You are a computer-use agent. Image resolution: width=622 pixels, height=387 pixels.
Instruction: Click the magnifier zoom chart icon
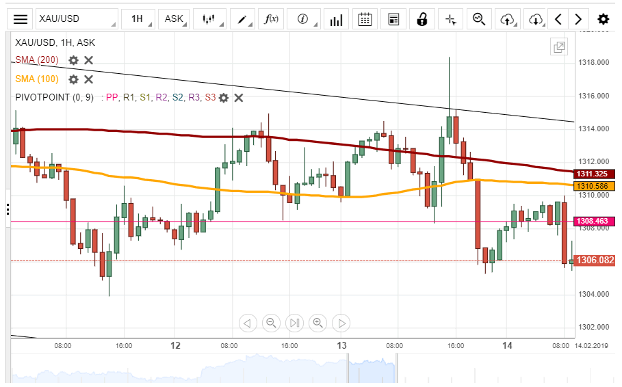coord(479,19)
